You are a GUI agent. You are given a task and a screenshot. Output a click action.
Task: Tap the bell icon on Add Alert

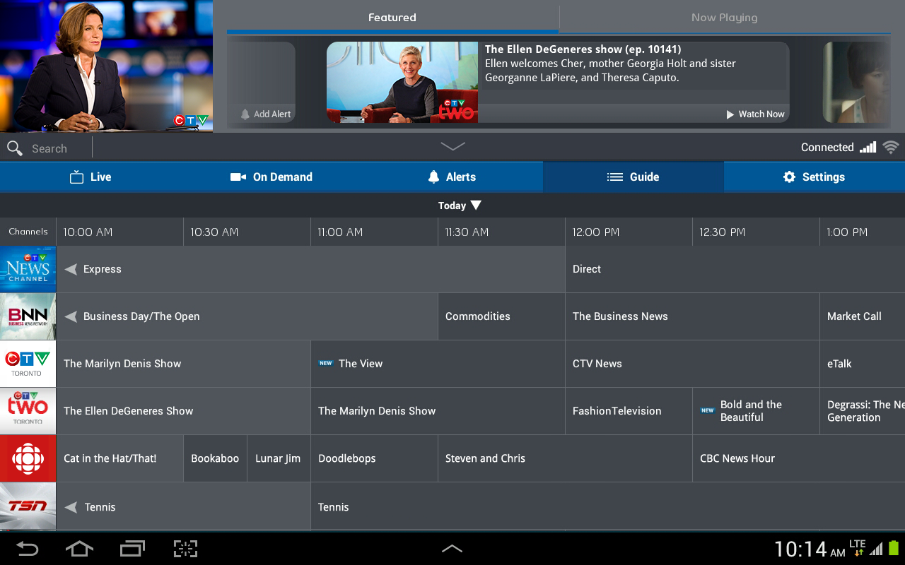click(x=245, y=114)
